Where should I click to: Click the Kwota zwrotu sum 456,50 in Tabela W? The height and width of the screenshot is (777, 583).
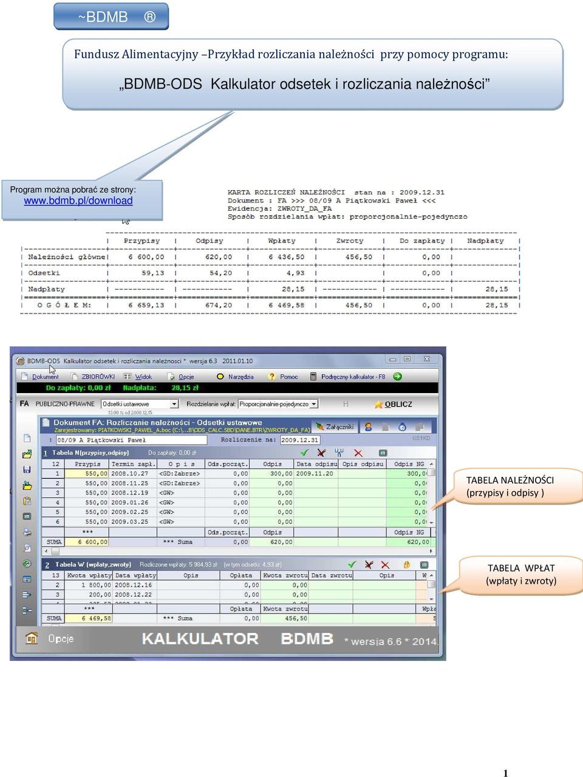(285, 618)
